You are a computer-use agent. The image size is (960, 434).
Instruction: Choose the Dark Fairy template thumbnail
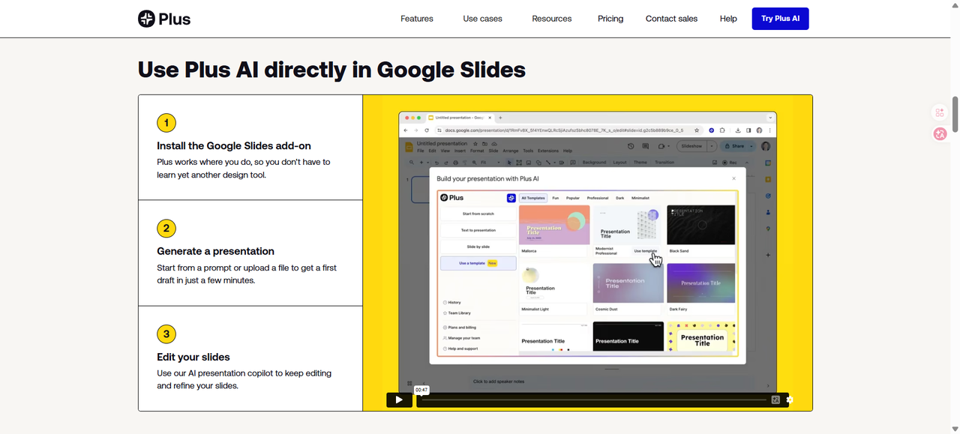(701, 283)
